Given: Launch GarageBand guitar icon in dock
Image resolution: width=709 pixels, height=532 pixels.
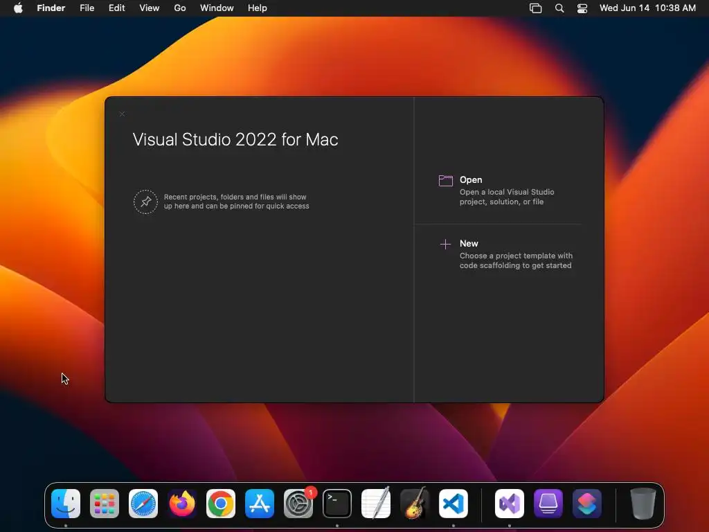Looking at the screenshot, I should [415, 504].
